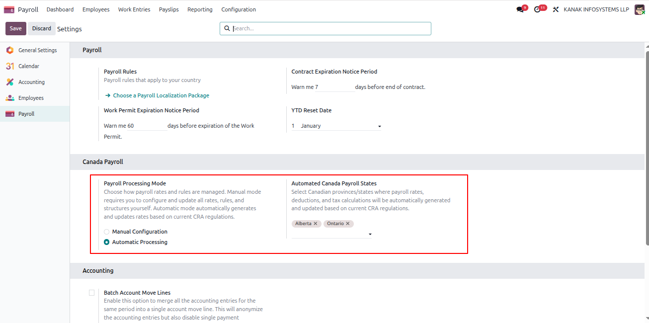Open the Payslips menu
The width and height of the screenshot is (649, 323).
click(169, 9)
